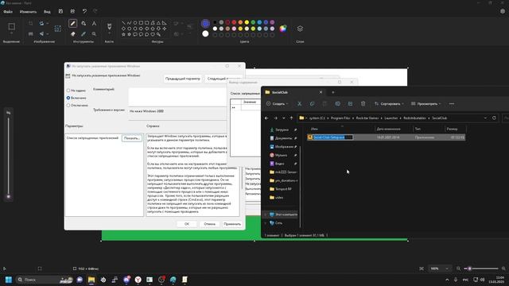Image resolution: width=509 pixels, height=286 pixels.
Task: Select the white color 2 circle
Action: pos(205,33)
